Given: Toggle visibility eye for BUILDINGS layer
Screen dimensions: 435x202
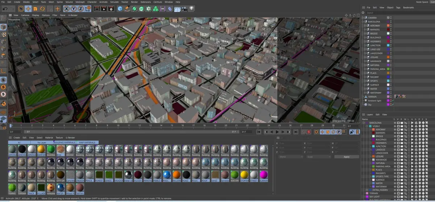Looking at the screenshot, I should 398,140.
